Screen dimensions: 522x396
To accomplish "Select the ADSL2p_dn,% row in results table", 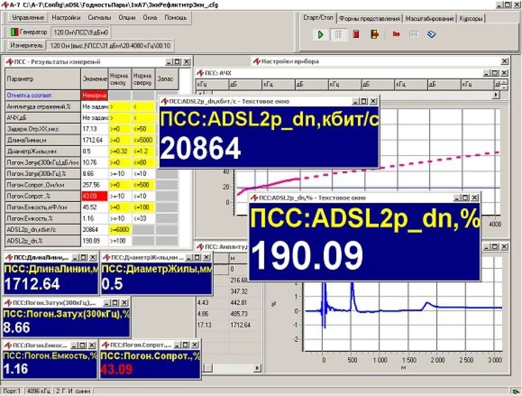I will pyautogui.click(x=43, y=241).
